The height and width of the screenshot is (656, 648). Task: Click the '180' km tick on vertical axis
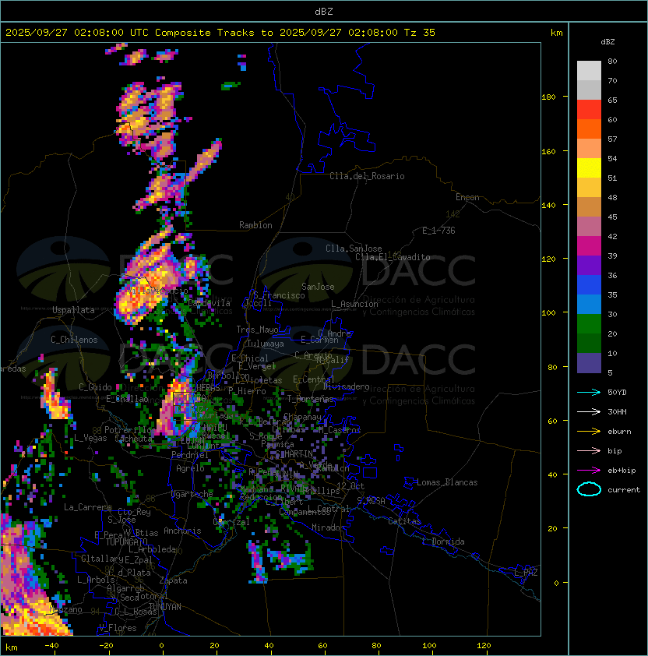[x=548, y=97]
